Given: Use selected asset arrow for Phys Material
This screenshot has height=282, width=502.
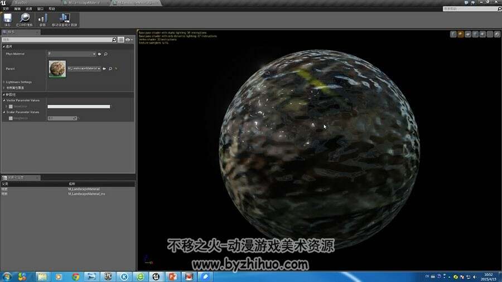Looking at the screenshot, I should 100,54.
